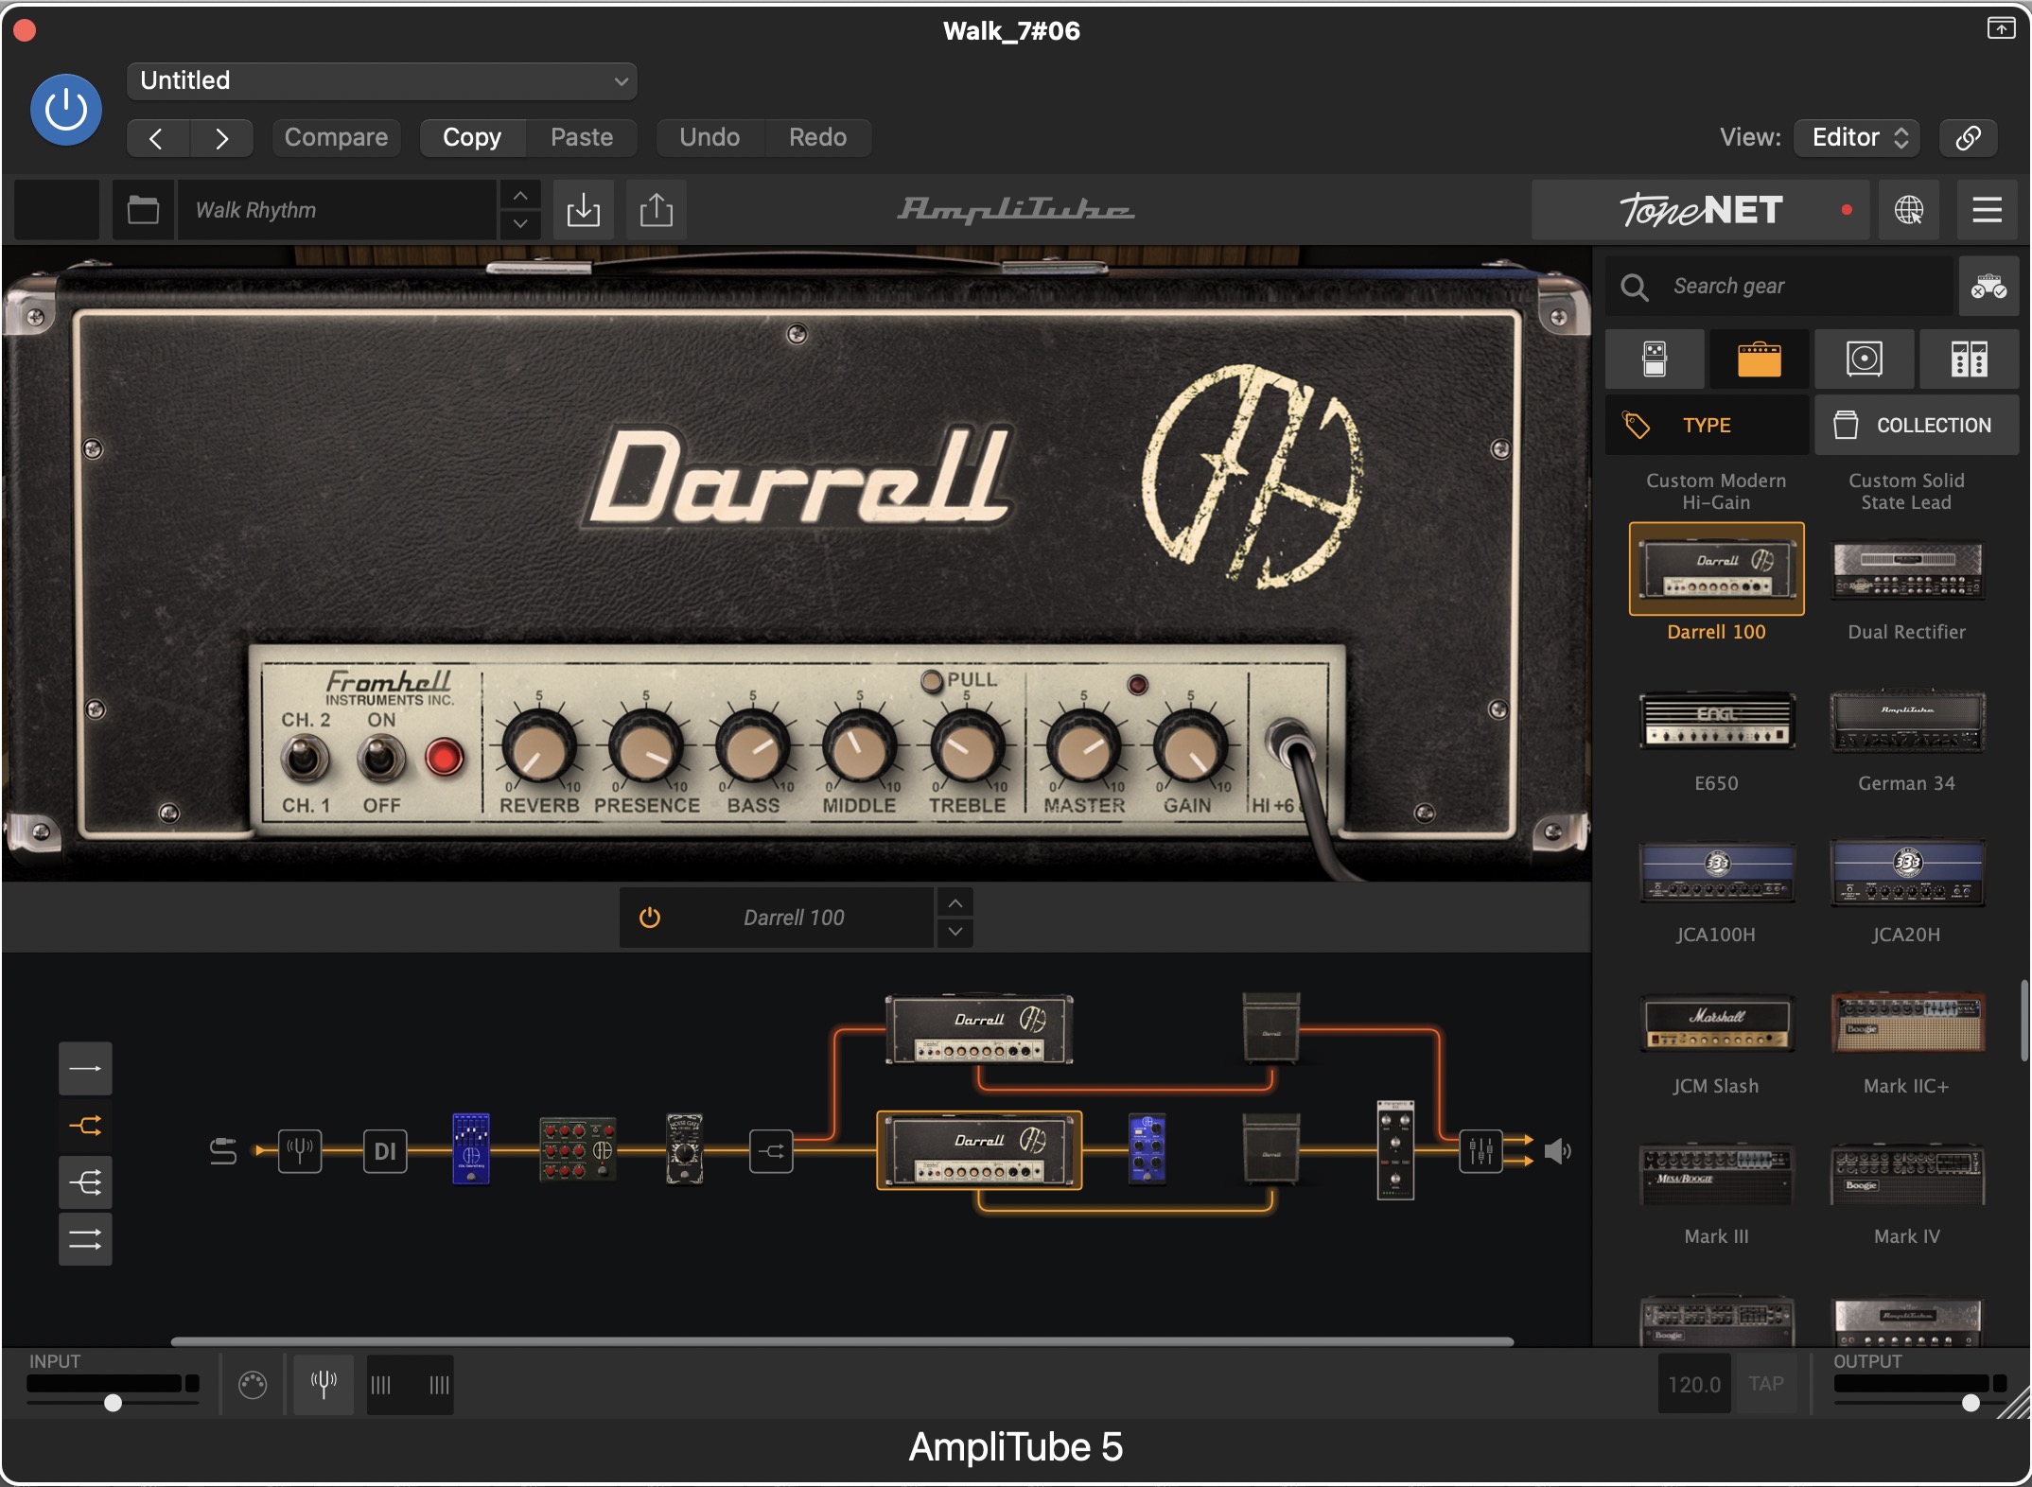The height and width of the screenshot is (1487, 2032).
Task: Flip the amp ON/OFF power switch
Action: pos(380,759)
